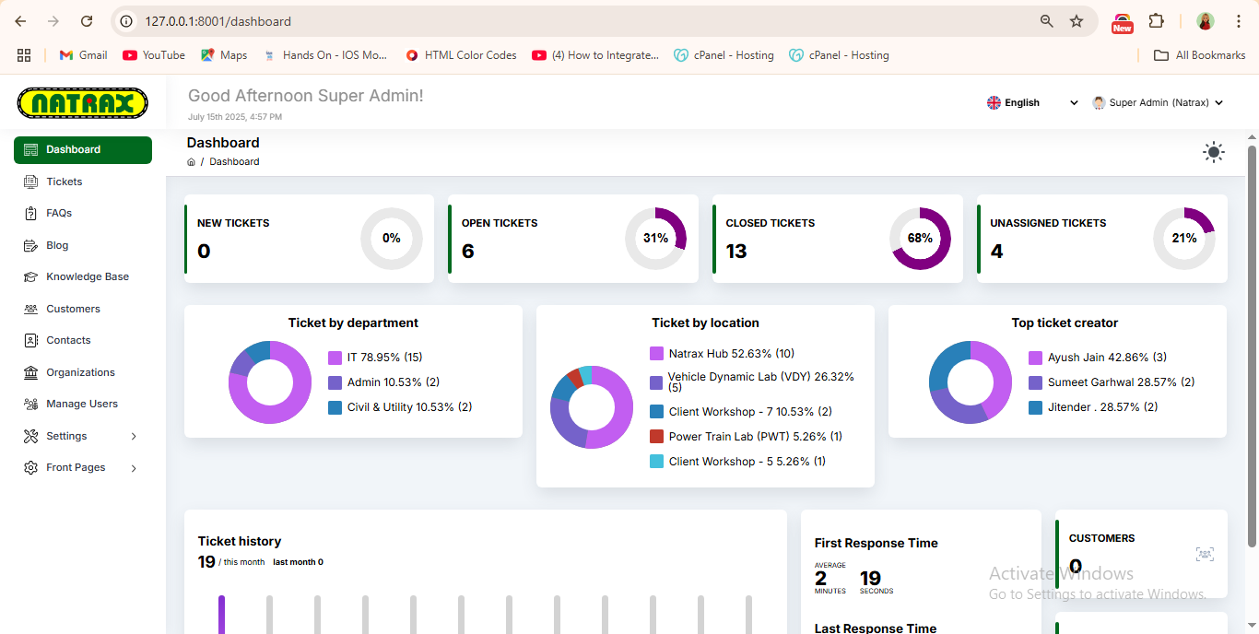This screenshot has width=1259, height=634.
Task: Click the browser address bar URL
Action: click(x=218, y=21)
